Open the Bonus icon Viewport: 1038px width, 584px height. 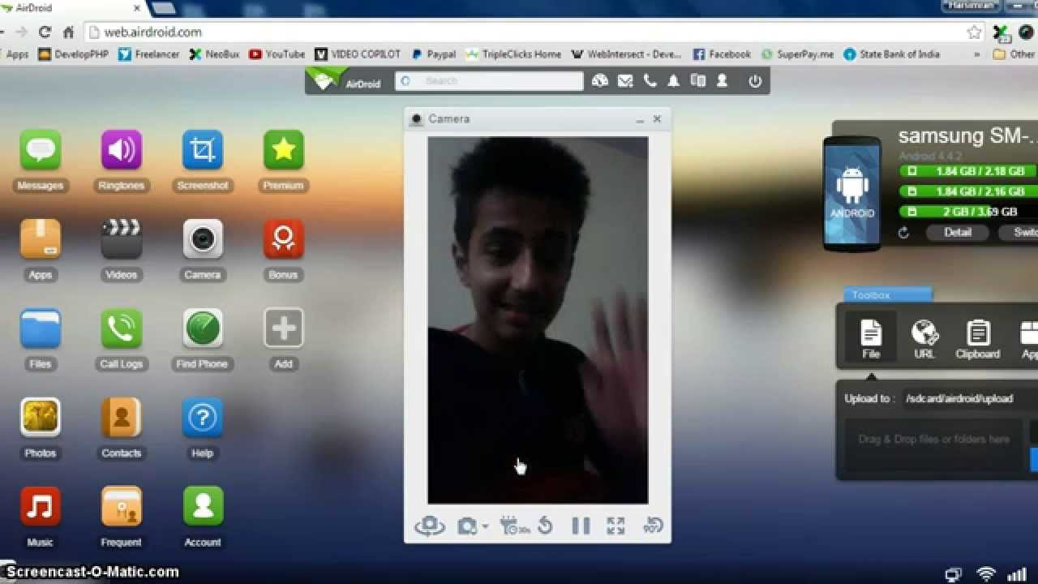pyautogui.click(x=283, y=239)
